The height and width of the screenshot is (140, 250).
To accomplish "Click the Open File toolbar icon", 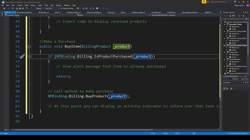I will click(17, 9).
